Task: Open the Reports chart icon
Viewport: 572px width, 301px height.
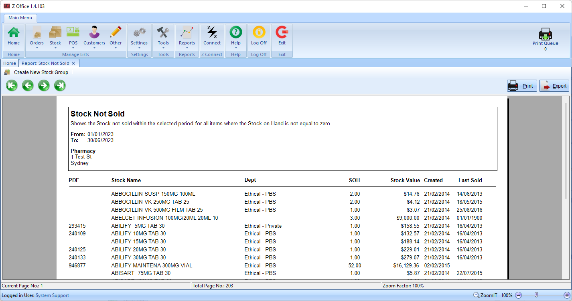Action: pyautogui.click(x=187, y=32)
